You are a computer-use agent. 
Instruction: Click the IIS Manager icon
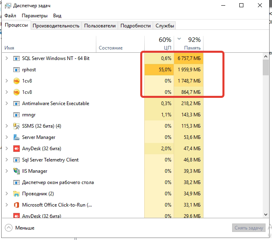coord(17,171)
